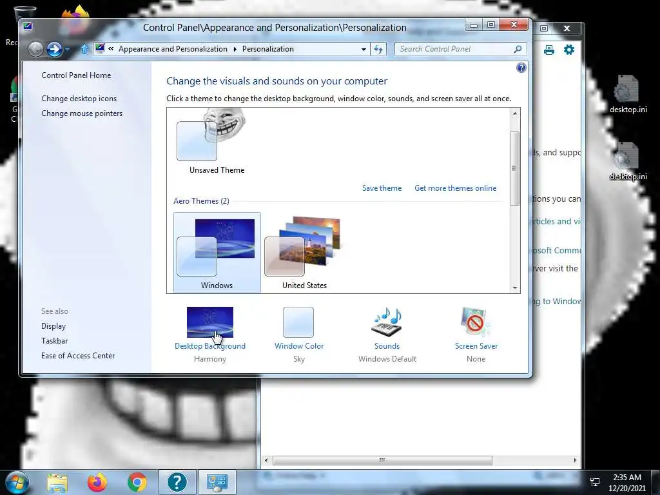The height and width of the screenshot is (495, 660).
Task: Select Appearance and Personalization breadcrumb
Action: [x=173, y=49]
